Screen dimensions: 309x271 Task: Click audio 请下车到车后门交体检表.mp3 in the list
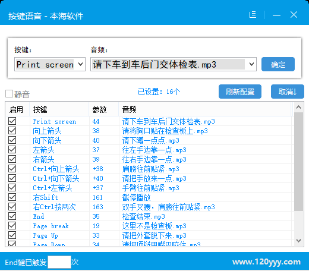click(x=168, y=121)
